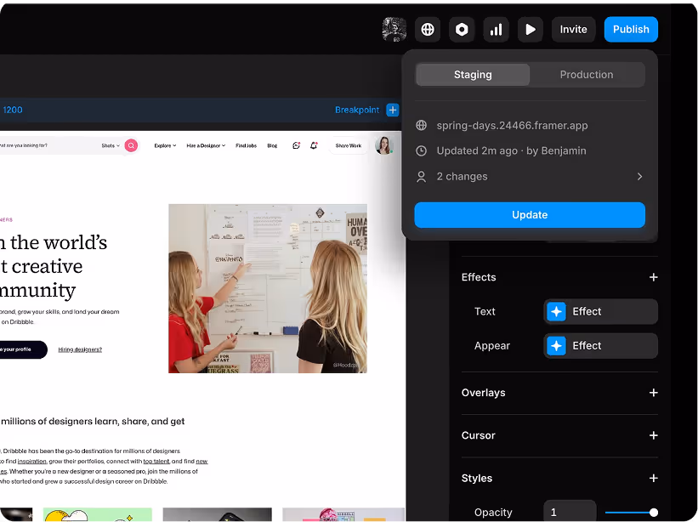Screen dimensions: 698x522
Task: Click Find Jobs in preview navigation
Action: pyautogui.click(x=247, y=145)
